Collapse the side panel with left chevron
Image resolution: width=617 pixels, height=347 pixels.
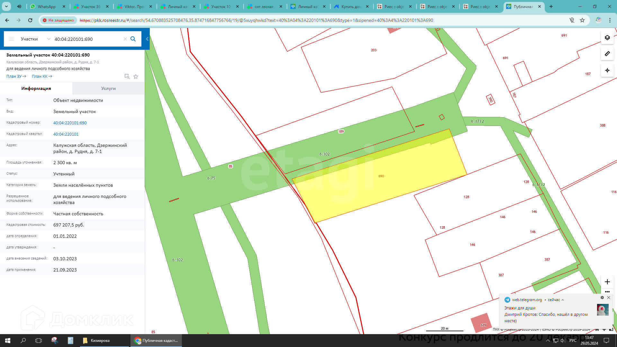[147, 39]
